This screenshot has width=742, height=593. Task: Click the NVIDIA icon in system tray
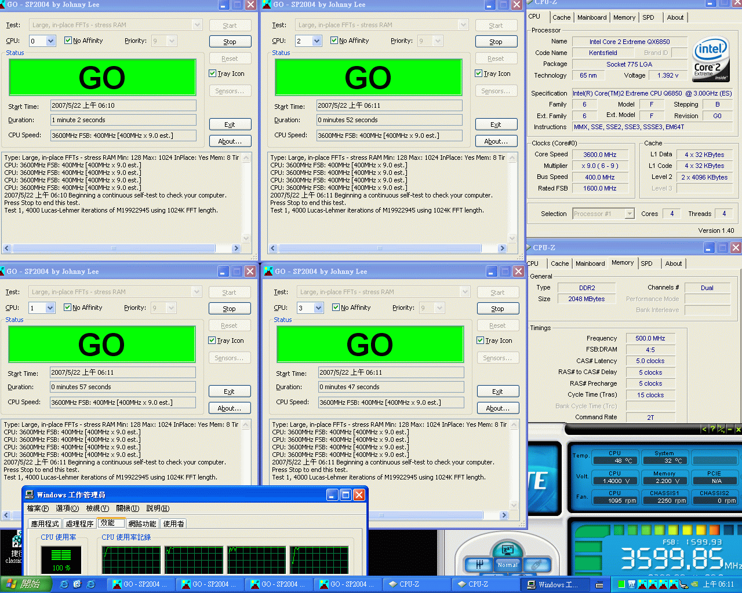(694, 584)
